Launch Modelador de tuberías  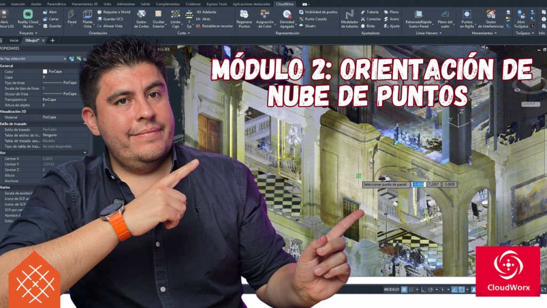(349, 19)
